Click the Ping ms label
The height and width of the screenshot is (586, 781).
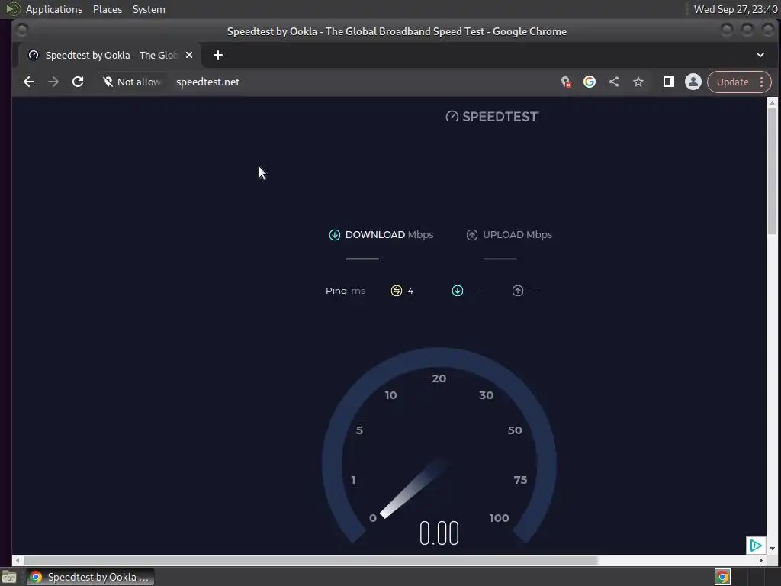[x=346, y=291]
